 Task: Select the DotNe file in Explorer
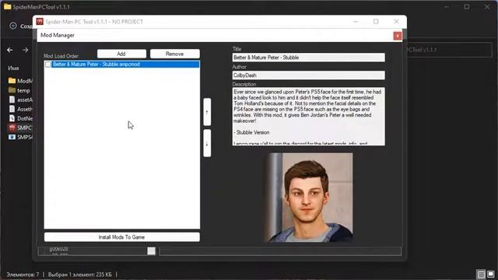pos(20,118)
